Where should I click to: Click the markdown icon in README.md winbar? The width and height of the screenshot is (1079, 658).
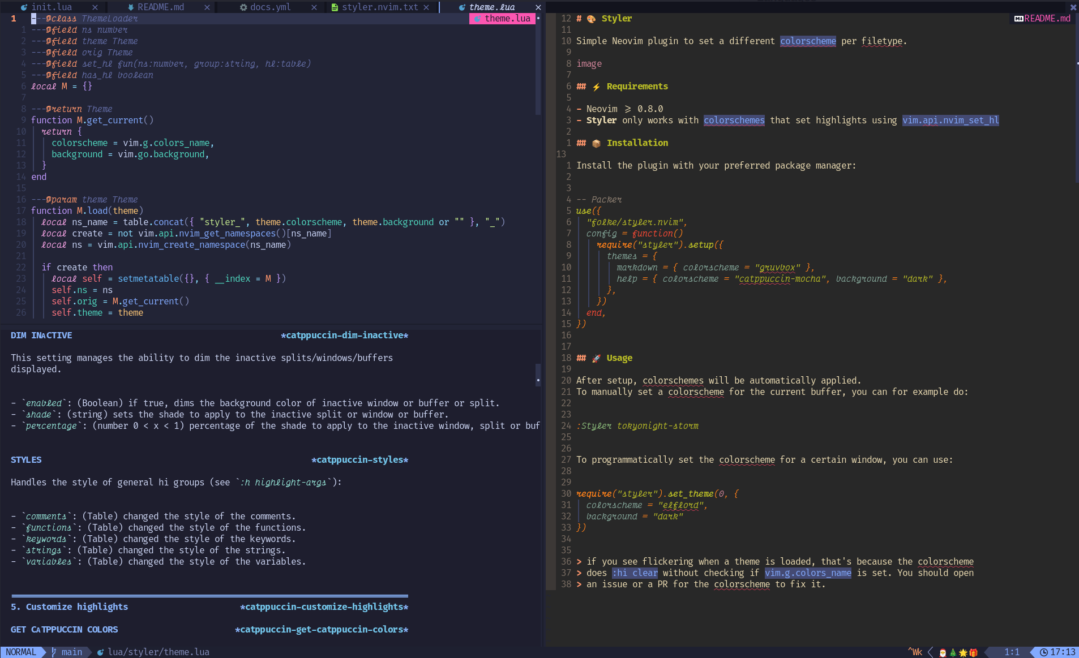pyautogui.click(x=1018, y=19)
